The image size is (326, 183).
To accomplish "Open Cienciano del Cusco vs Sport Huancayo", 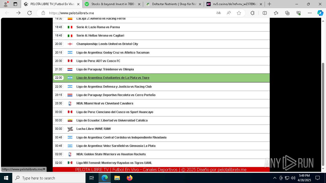I will [115, 112].
